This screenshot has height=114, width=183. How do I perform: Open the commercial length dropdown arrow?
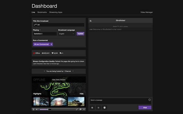pyautogui.click(x=51, y=44)
